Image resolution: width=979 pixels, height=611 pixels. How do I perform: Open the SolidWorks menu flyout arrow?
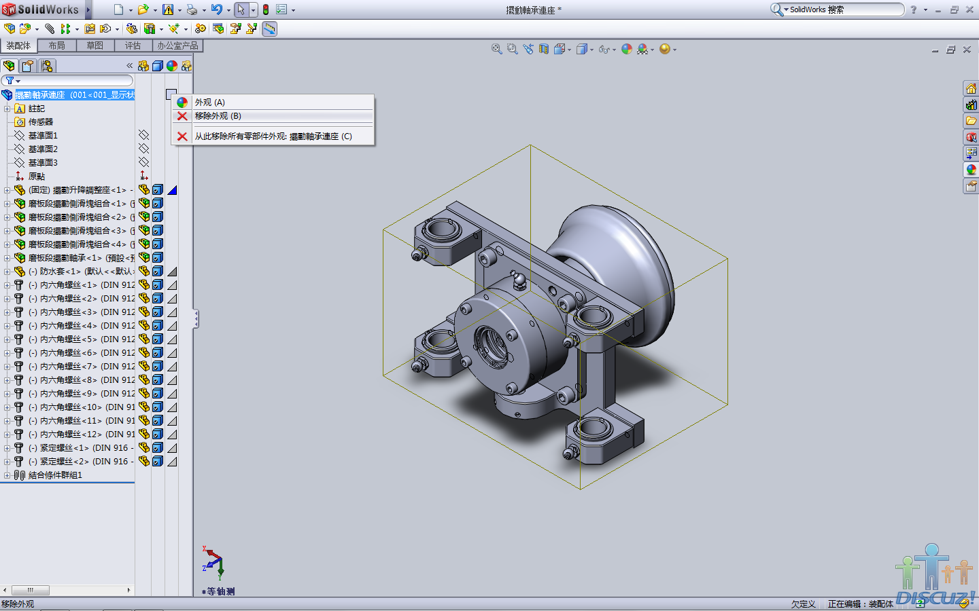(x=87, y=10)
